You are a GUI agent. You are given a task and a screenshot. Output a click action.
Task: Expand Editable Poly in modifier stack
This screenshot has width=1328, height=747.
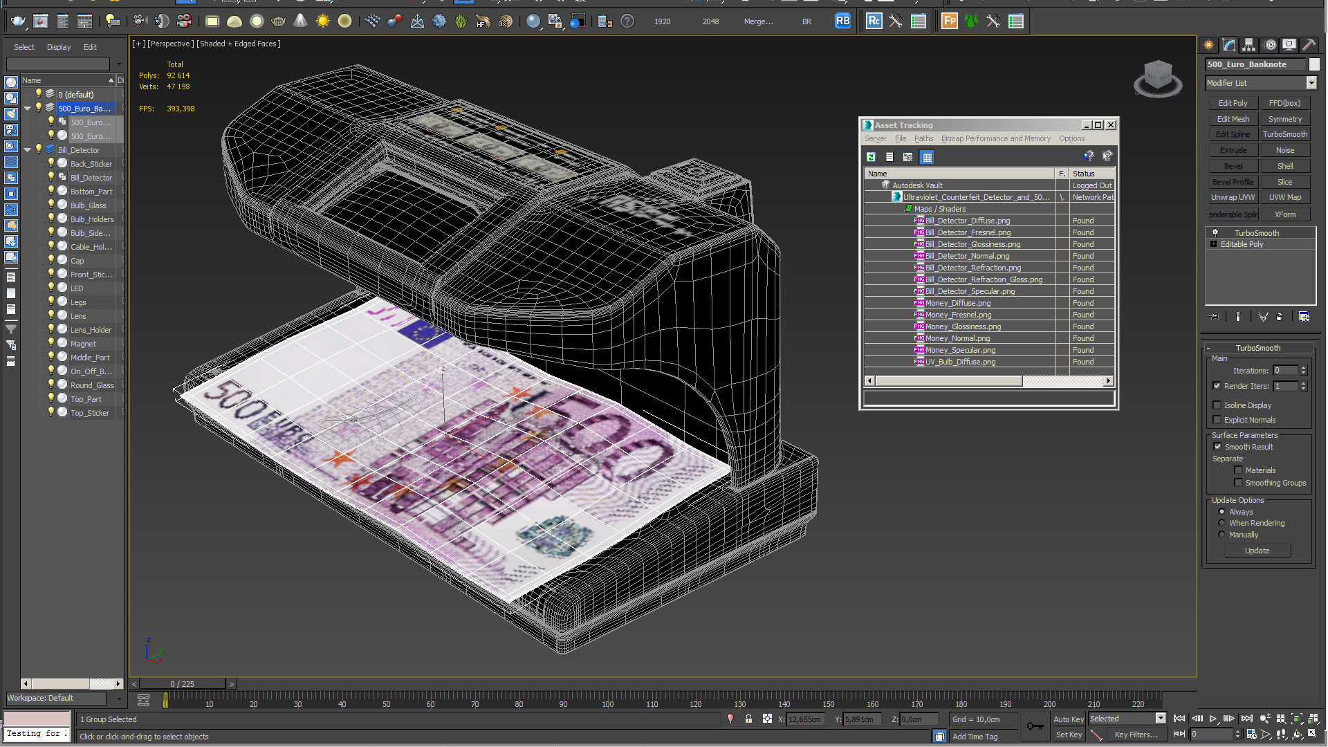(x=1214, y=244)
